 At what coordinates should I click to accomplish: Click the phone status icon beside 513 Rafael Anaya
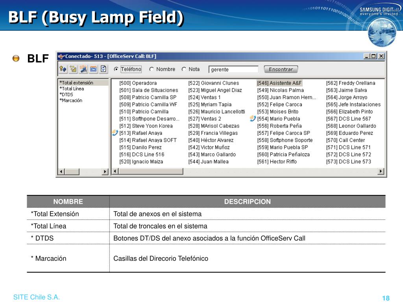pyautogui.click(x=115, y=133)
